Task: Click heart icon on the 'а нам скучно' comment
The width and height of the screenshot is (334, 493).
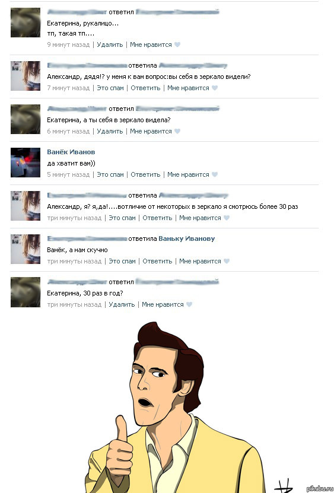Action: coord(227,261)
